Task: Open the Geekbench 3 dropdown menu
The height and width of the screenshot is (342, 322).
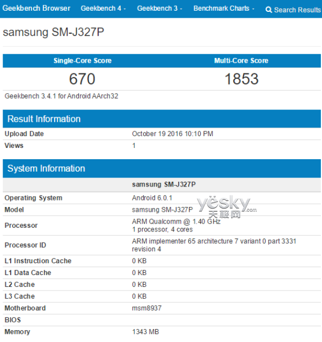Action: coord(159,8)
